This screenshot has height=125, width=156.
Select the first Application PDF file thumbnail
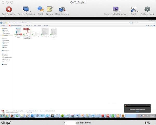point(18,33)
